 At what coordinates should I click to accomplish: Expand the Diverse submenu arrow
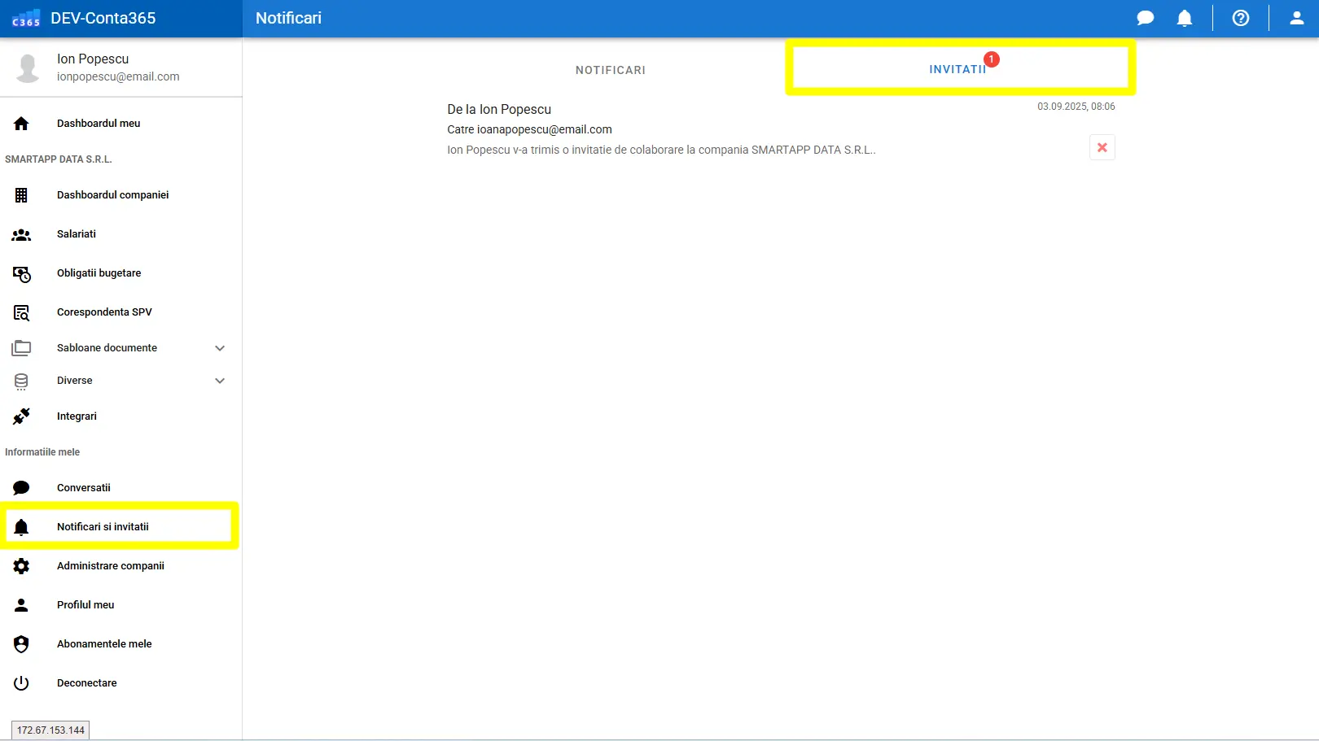(220, 381)
